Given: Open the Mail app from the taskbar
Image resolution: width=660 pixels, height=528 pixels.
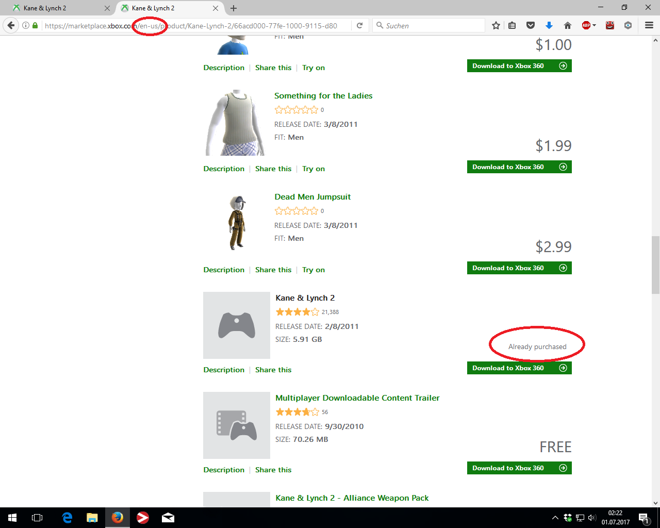Looking at the screenshot, I should click(168, 518).
